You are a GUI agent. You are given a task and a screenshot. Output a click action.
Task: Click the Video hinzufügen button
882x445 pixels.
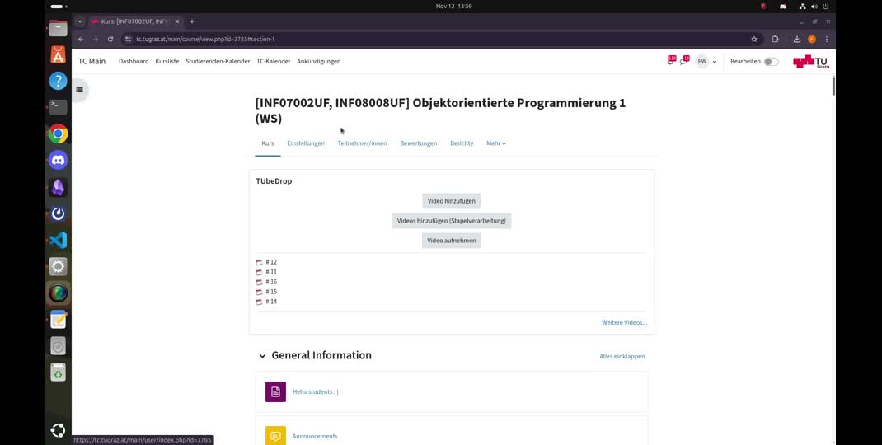(x=451, y=201)
